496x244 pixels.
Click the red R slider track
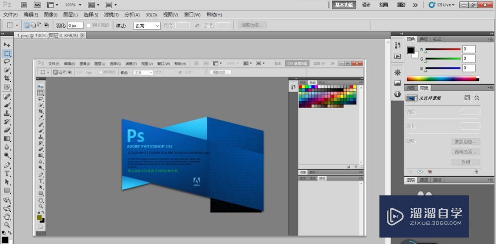tap(442, 49)
